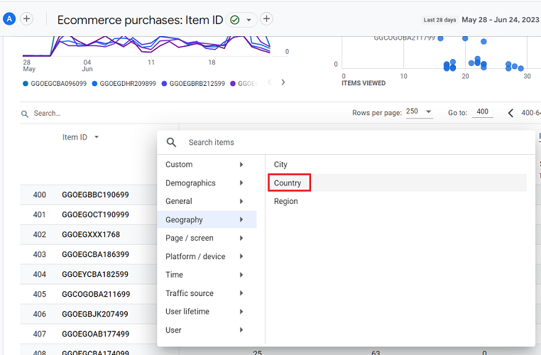Image resolution: width=541 pixels, height=355 pixels.
Task: Select Country from the Geography submenu
Action: click(288, 183)
